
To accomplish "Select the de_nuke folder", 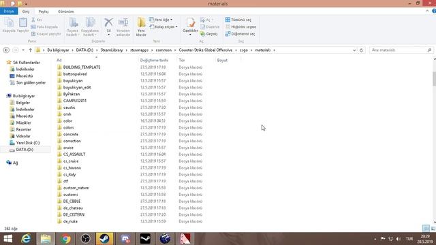I will [70, 221].
